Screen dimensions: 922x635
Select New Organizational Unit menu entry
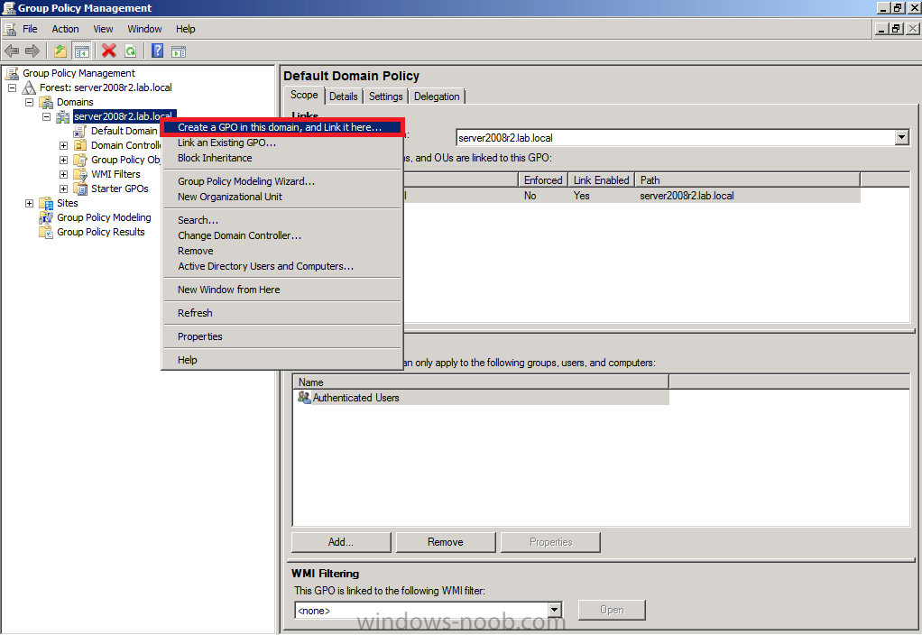click(x=282, y=197)
